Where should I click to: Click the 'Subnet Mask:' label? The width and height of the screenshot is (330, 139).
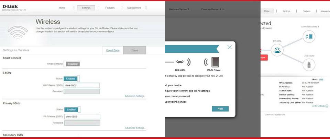point(285,91)
